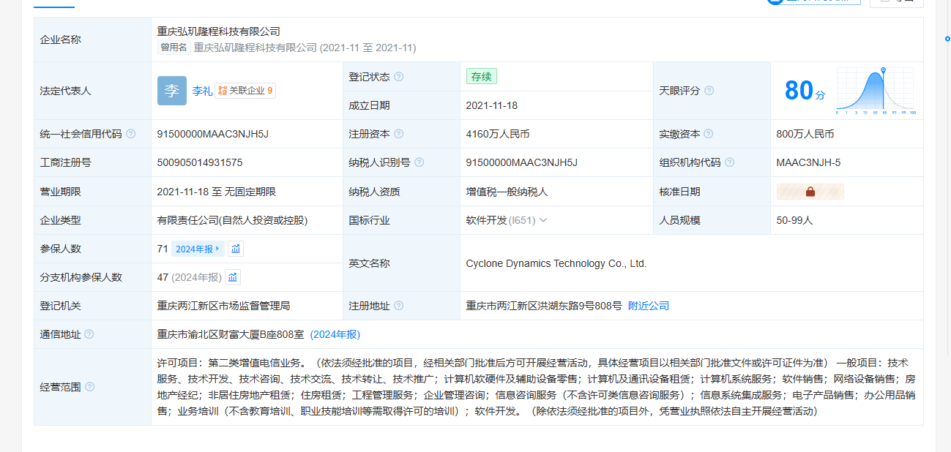Click help icon beside 经营范围
The height and width of the screenshot is (452, 951).
[89, 387]
